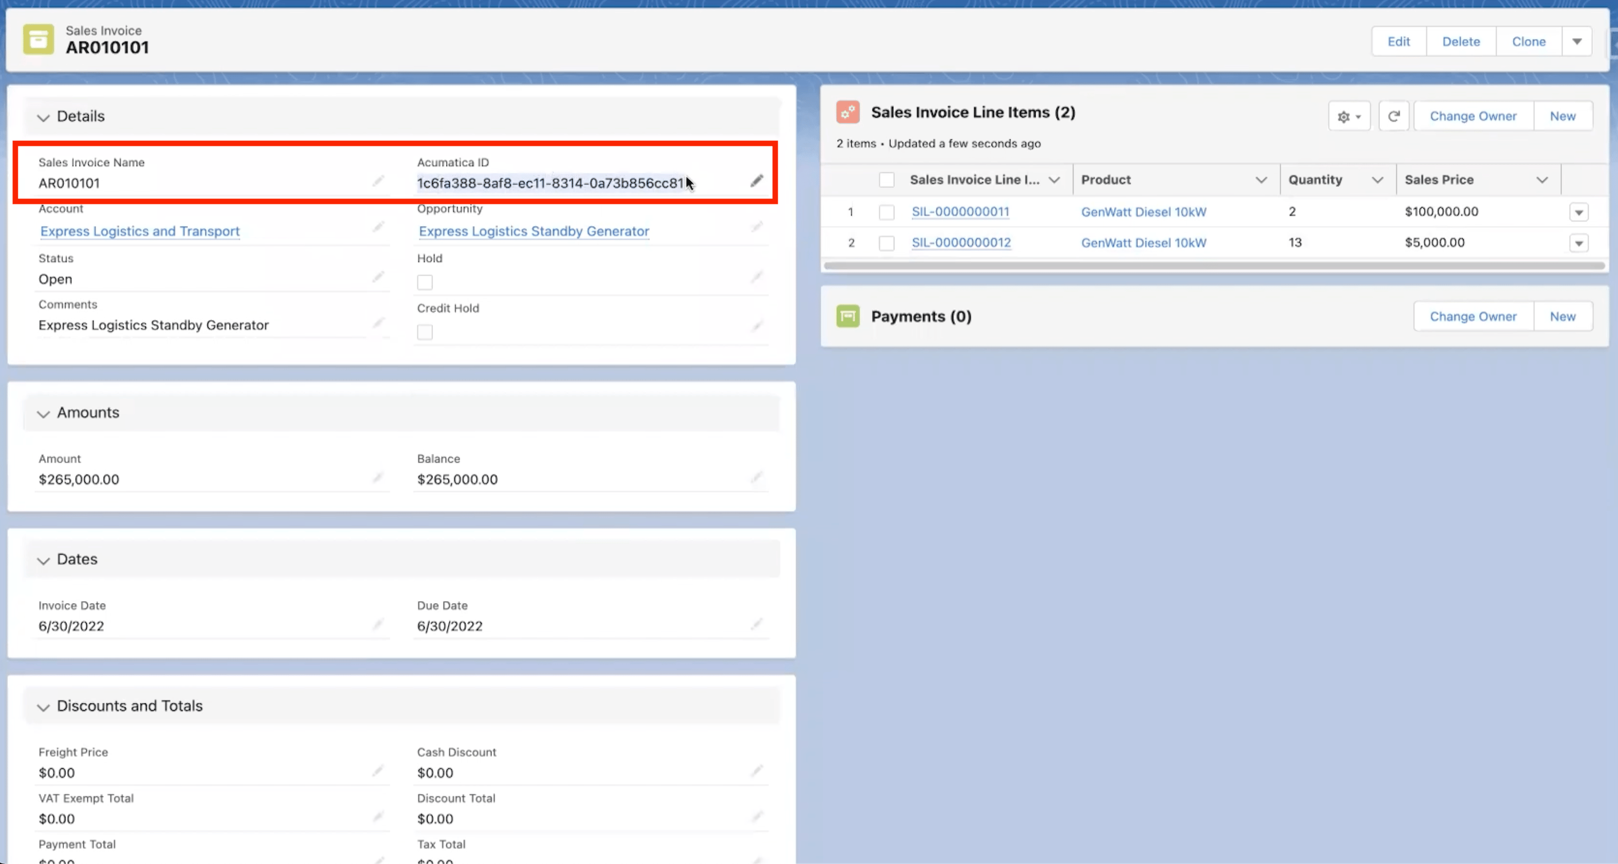This screenshot has width=1618, height=864.
Task: Collapse the Amounts section
Action: point(43,414)
